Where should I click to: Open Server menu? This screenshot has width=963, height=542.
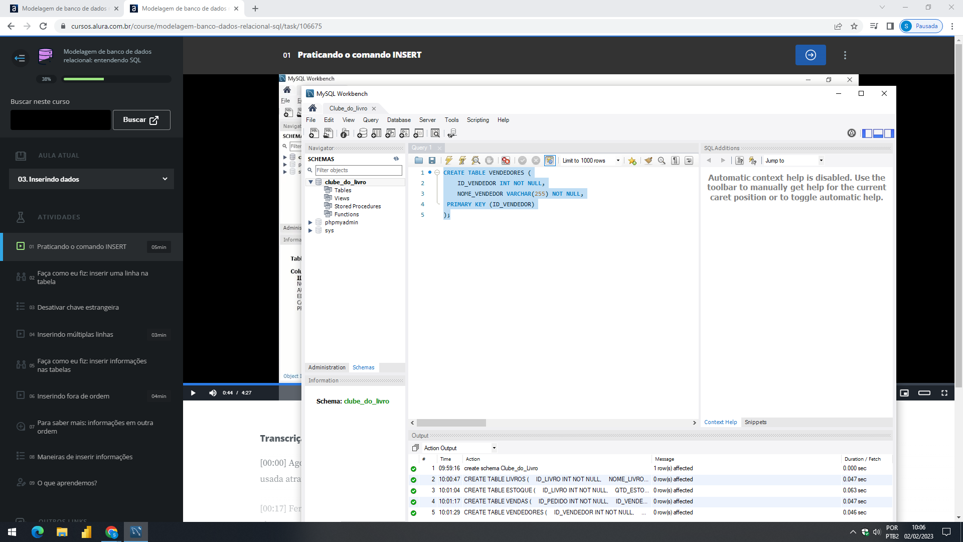[x=427, y=120]
